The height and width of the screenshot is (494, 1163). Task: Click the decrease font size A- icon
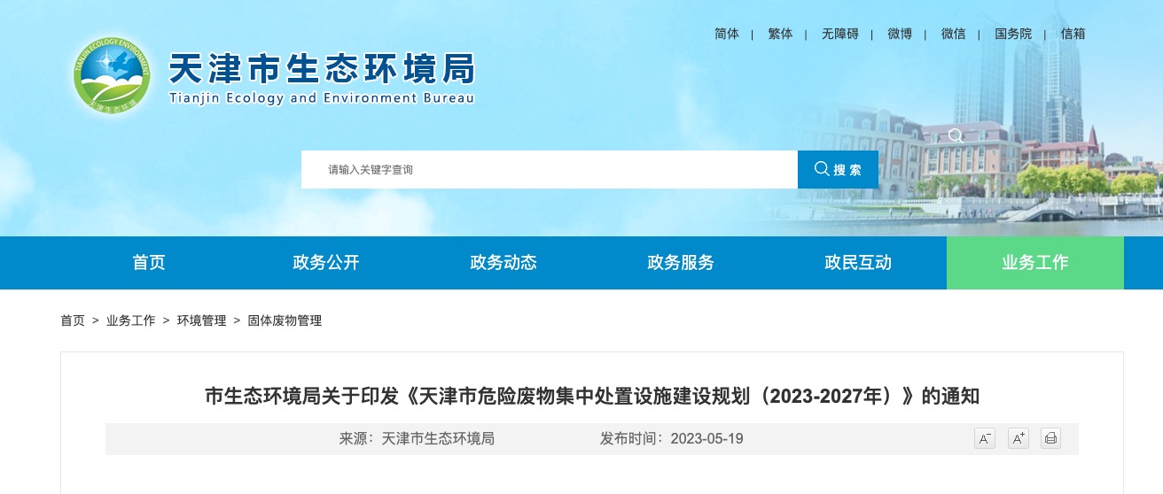coord(985,438)
